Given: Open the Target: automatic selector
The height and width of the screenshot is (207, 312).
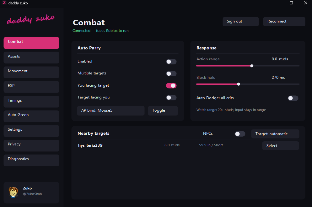Looking at the screenshot, I should pos(275,134).
